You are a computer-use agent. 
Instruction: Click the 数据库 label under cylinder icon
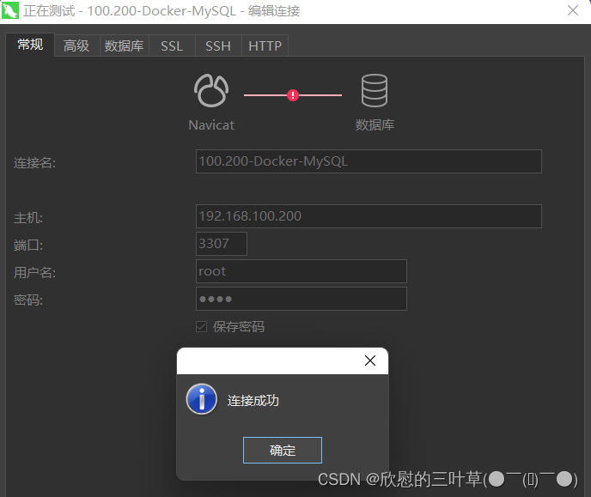click(x=375, y=125)
